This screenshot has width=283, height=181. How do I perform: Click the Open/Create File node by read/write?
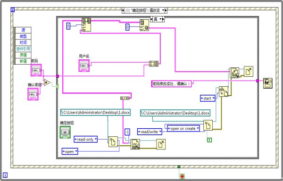(208, 125)
